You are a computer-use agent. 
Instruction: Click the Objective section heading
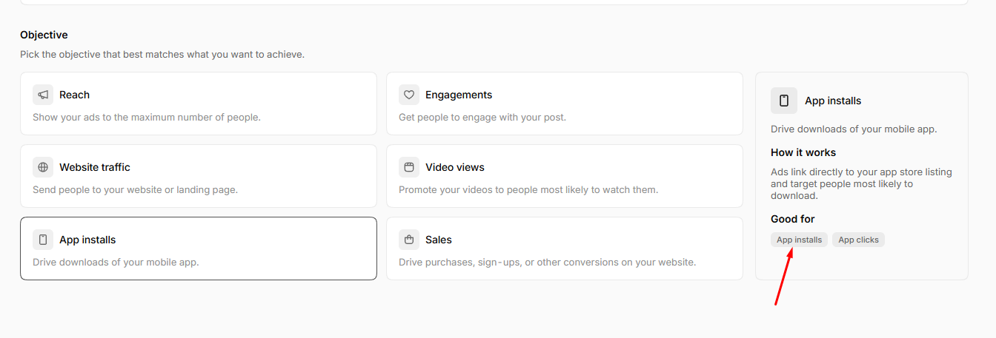point(44,35)
